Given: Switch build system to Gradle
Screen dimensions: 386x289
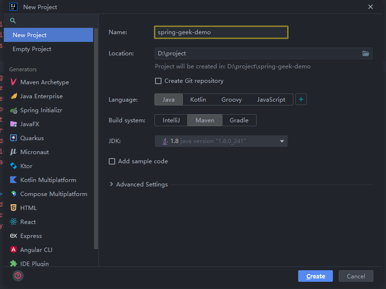Looking at the screenshot, I should pos(239,120).
